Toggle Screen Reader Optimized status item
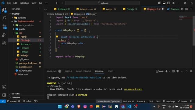 point(109,101)
